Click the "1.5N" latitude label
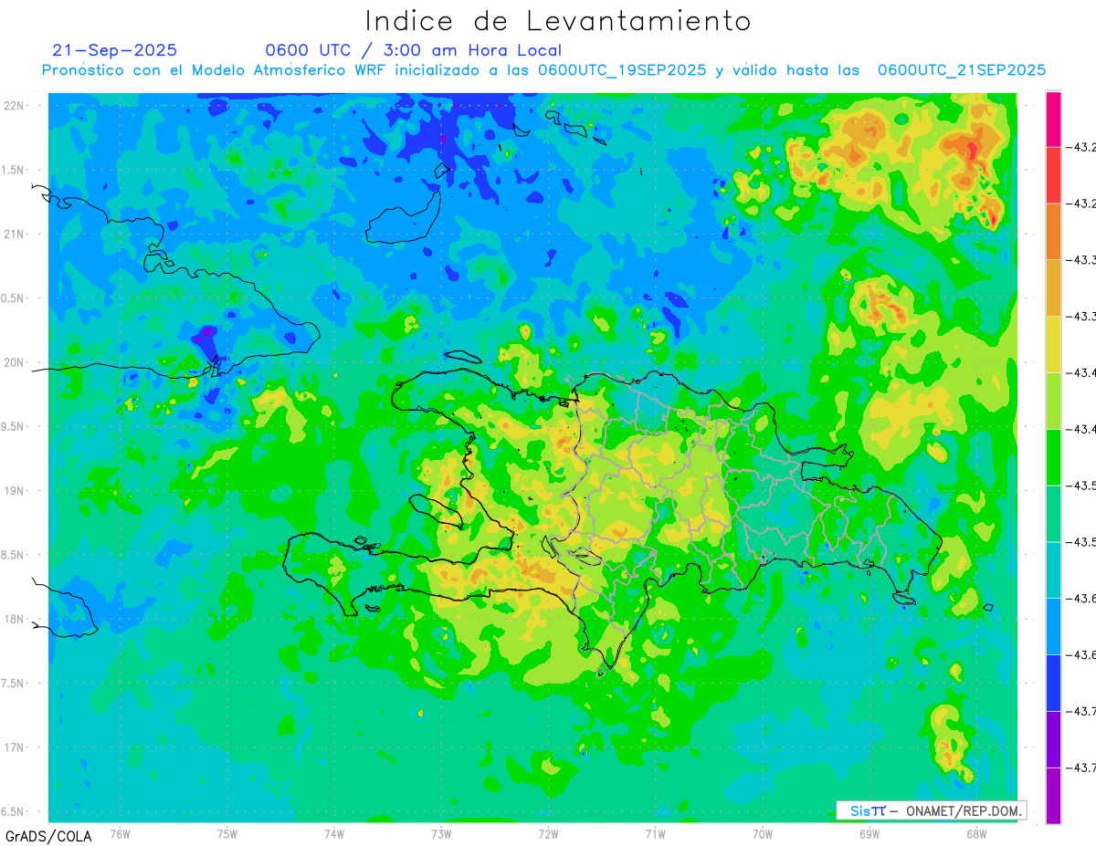This screenshot has width=1096, height=846. pos(14,170)
